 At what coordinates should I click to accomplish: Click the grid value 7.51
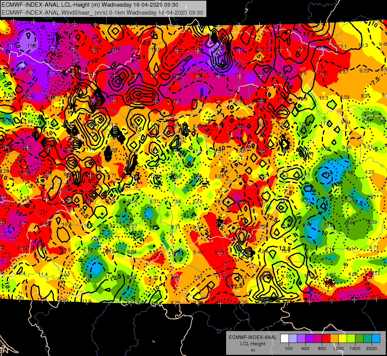198,277
